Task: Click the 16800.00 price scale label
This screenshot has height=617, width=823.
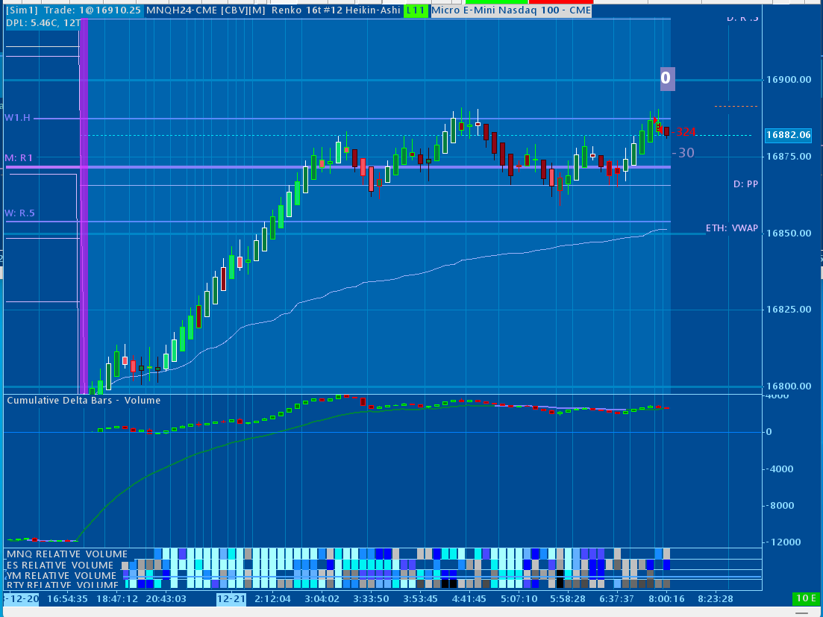Action: (x=789, y=386)
